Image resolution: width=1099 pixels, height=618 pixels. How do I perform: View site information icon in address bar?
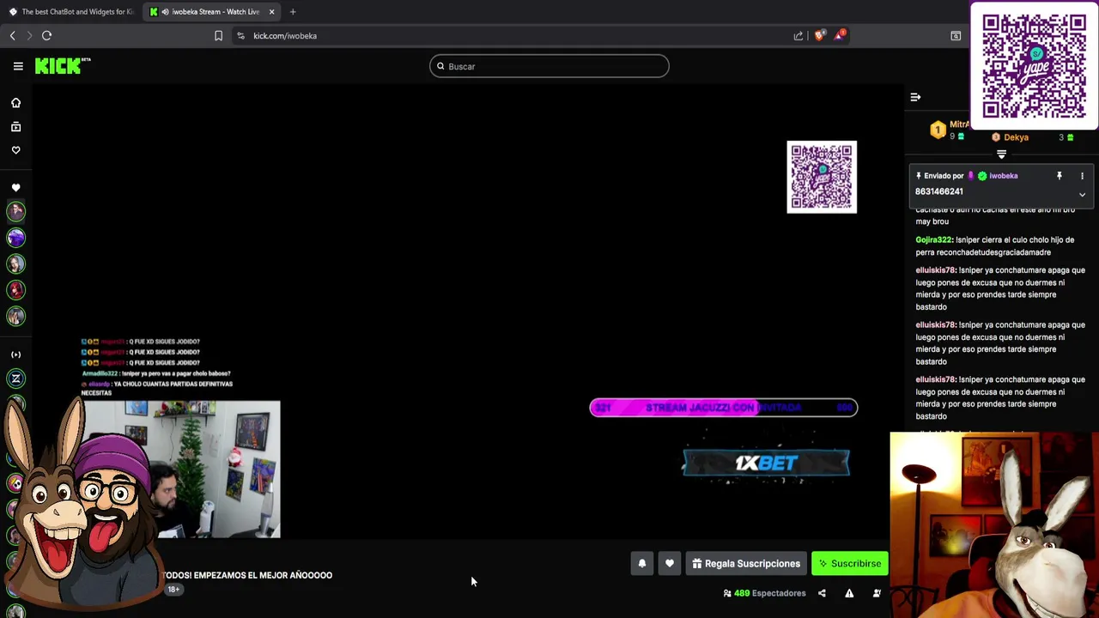240,35
